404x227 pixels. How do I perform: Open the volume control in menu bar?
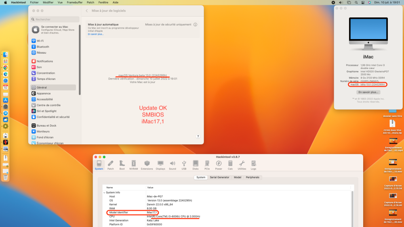(x=341, y=2)
